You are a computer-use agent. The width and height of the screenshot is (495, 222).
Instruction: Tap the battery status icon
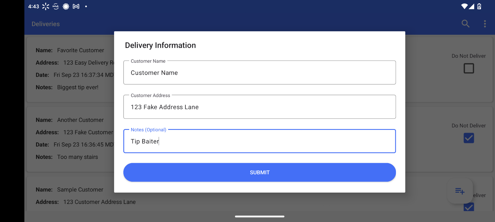click(479, 6)
